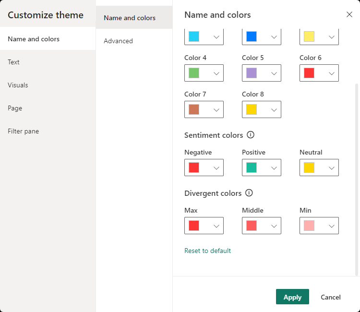Switch to the Text section
Viewport: 360px width, 312px height.
pyautogui.click(x=14, y=62)
